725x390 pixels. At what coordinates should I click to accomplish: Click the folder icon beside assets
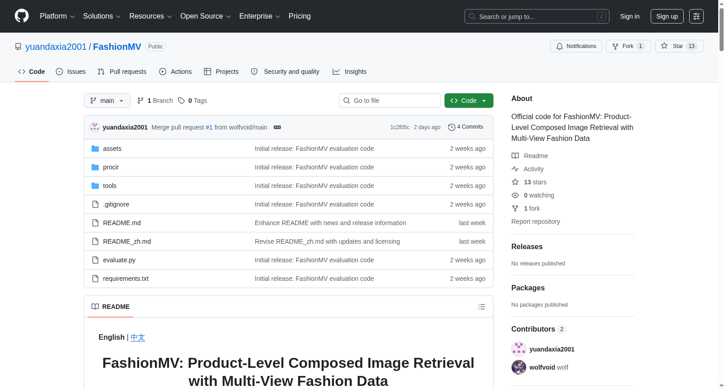(95, 149)
